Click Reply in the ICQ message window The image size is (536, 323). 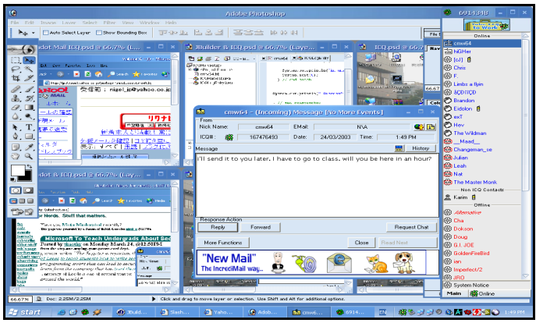[218, 227]
